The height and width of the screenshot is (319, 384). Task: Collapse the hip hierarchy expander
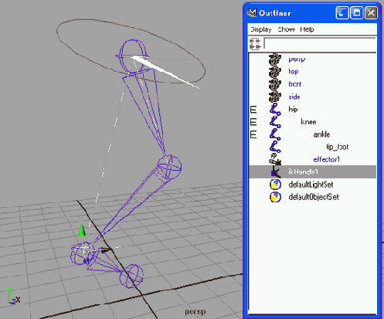coord(253,110)
